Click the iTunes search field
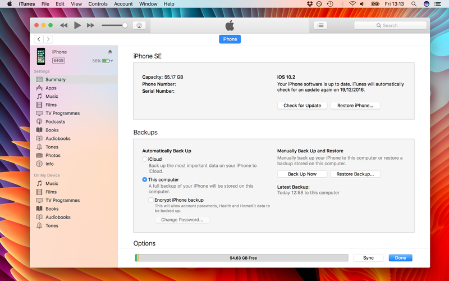Viewport: 449px width, 281px height. 390,25
